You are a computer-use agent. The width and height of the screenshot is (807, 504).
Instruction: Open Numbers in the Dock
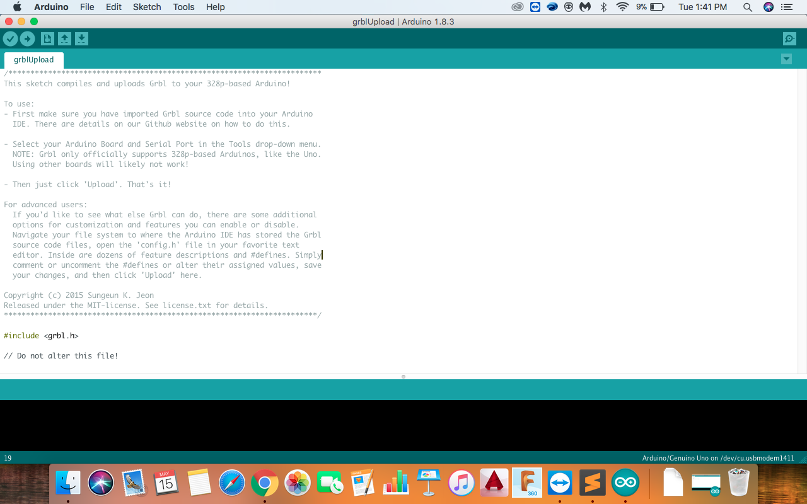point(396,483)
